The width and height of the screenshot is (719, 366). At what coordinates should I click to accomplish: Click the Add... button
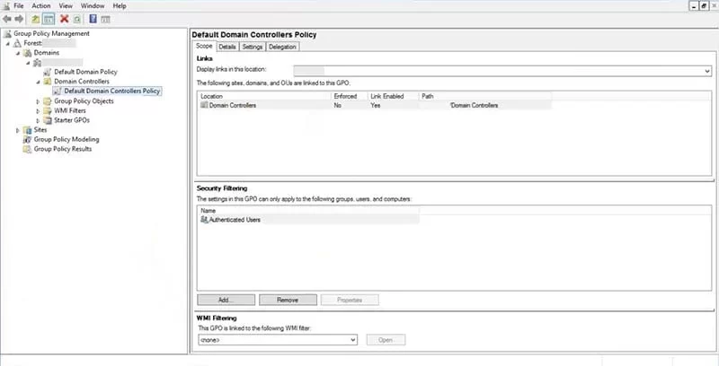point(226,300)
